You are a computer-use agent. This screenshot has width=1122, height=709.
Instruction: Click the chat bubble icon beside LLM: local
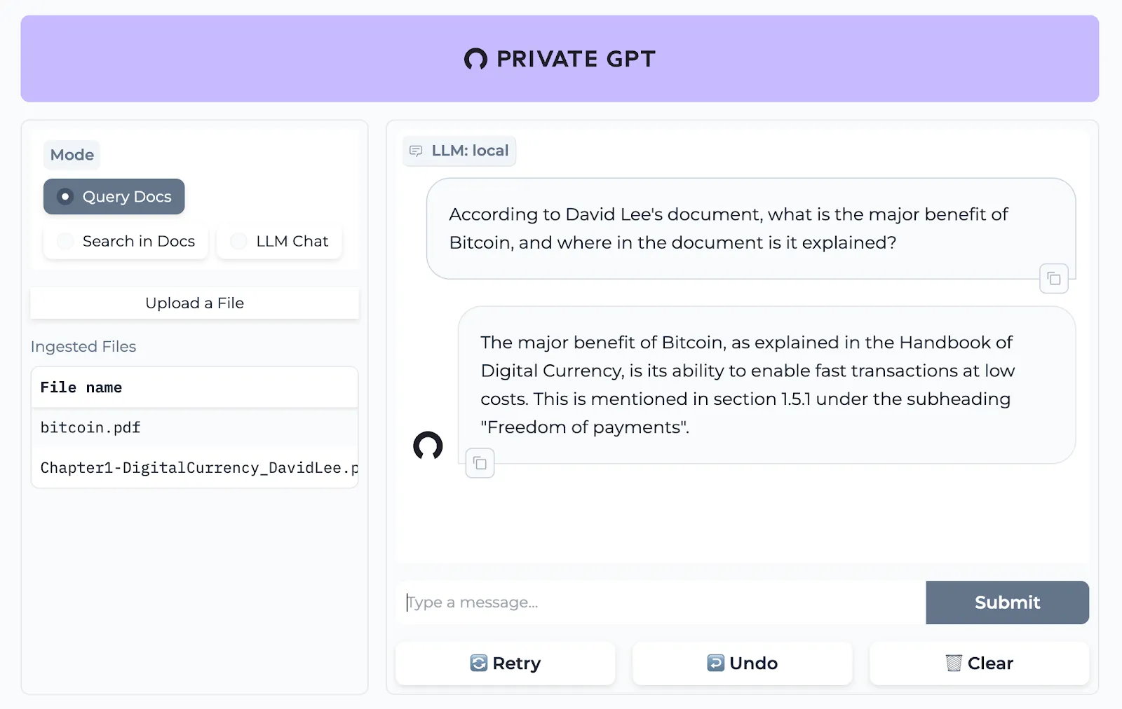point(417,151)
